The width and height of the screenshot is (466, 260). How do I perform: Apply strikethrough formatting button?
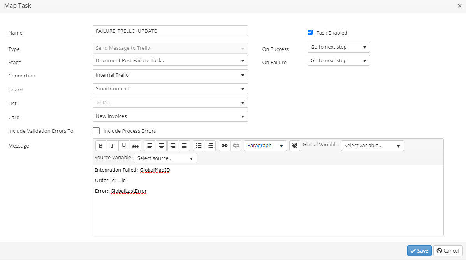[x=135, y=146]
